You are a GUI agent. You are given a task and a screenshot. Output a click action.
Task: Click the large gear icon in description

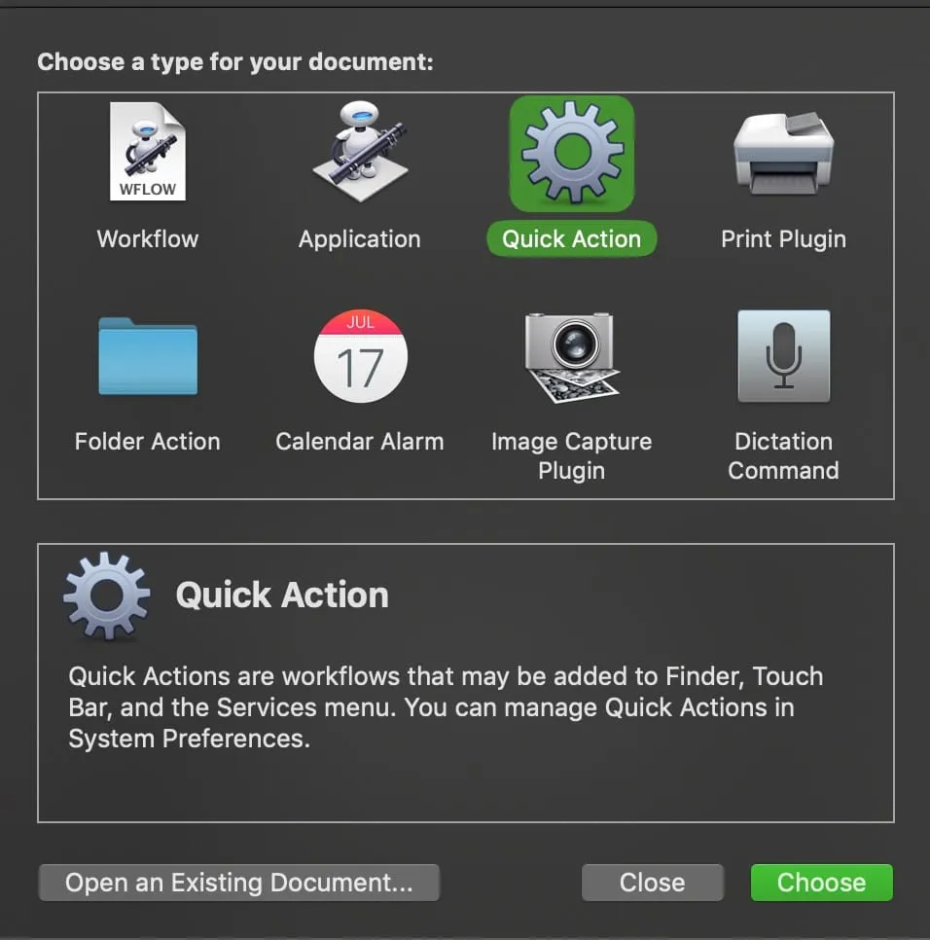click(x=107, y=596)
